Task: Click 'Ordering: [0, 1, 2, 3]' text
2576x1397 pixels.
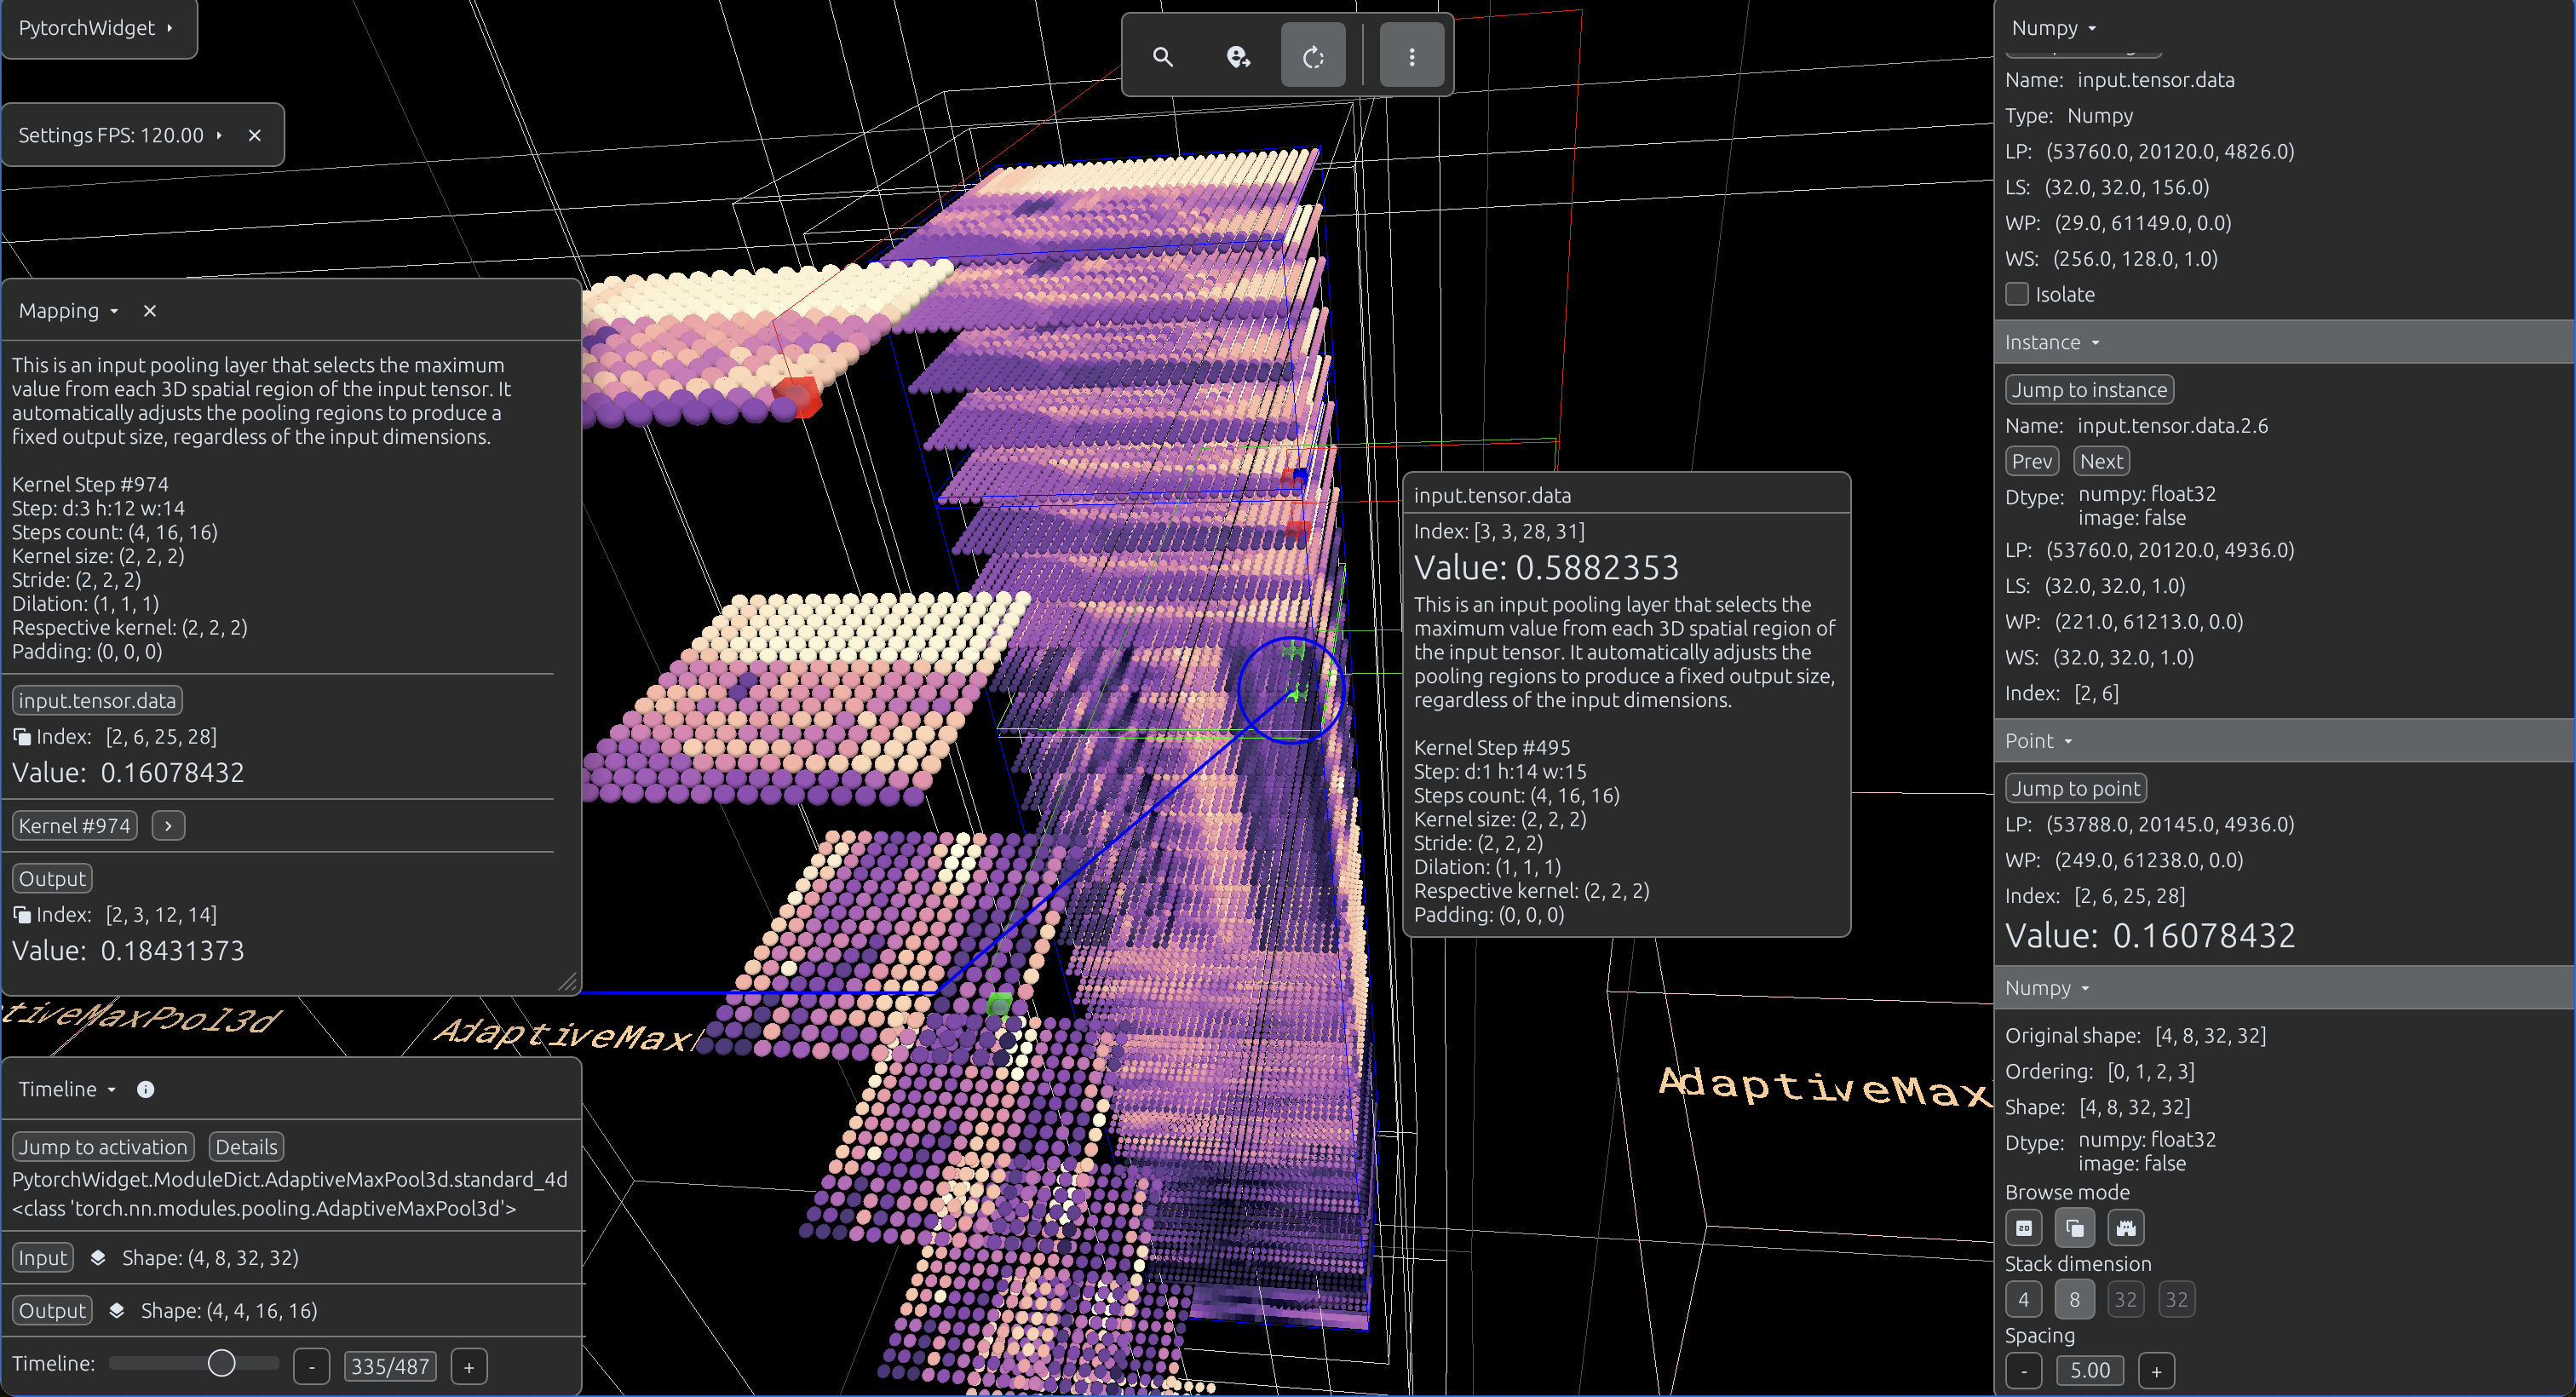Action: 2100,1071
